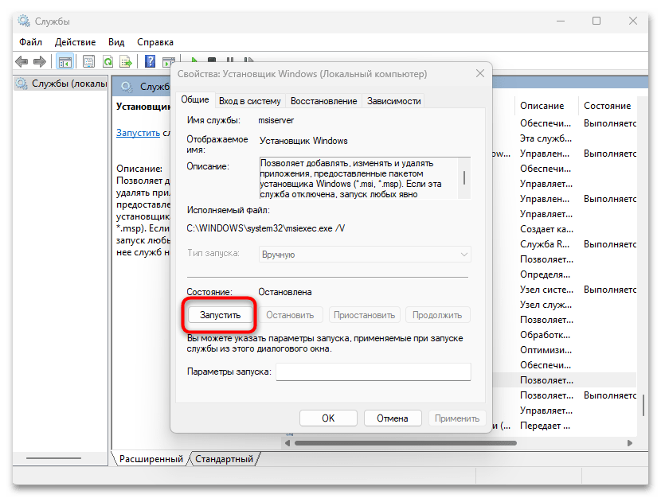Viewport: 661px width, 498px height.
Task: Click the Остановить button
Action: [290, 315]
